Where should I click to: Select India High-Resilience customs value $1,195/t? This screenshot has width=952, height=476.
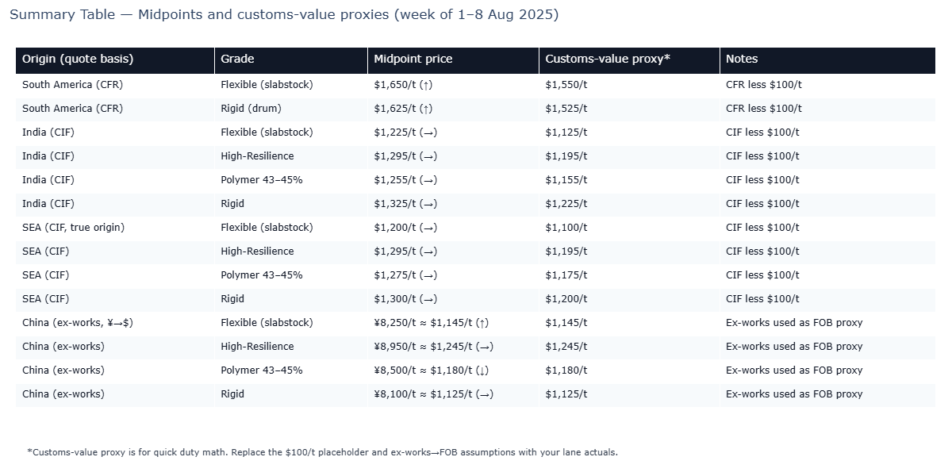coord(566,156)
